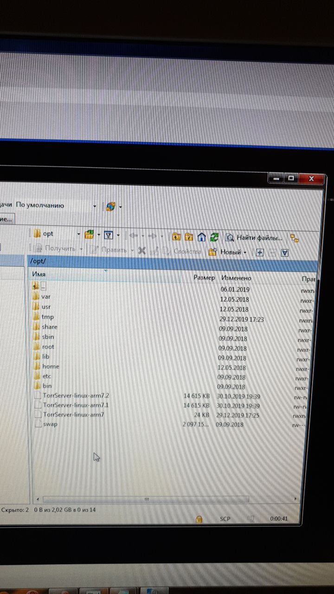334x594 pixels.
Task: Select the sbin folder
Action: (x=48, y=337)
